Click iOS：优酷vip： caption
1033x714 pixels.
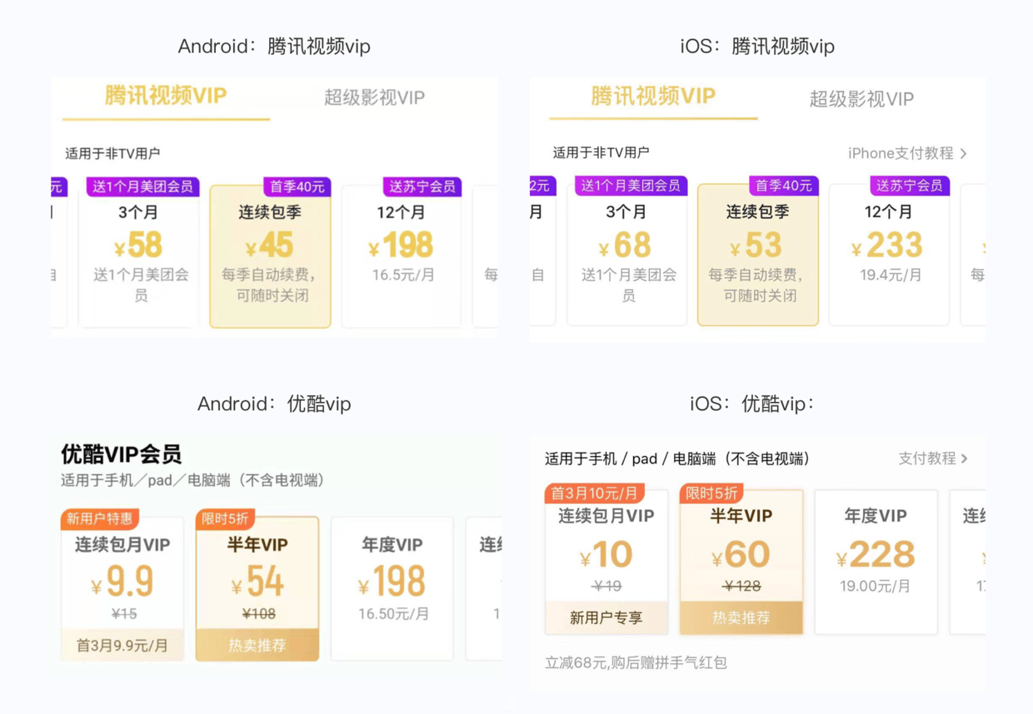752,404
